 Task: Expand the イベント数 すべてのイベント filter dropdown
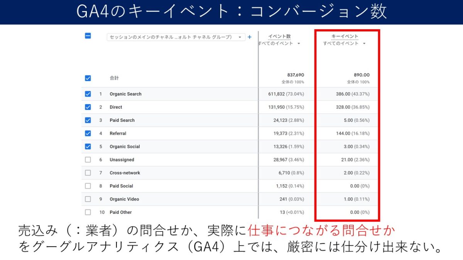[279, 44]
